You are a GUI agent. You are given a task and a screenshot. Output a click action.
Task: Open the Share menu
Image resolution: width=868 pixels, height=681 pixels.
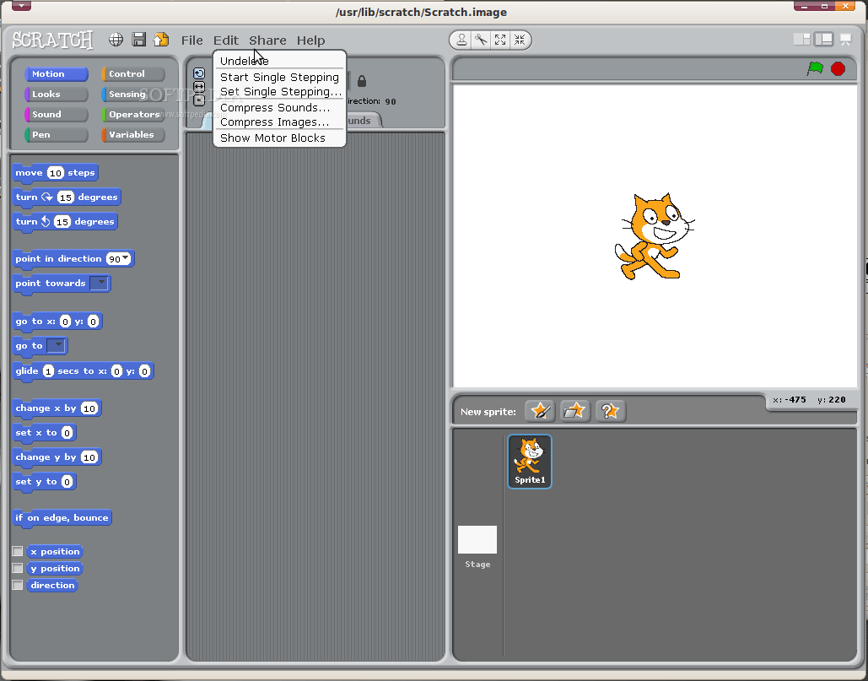pos(268,40)
